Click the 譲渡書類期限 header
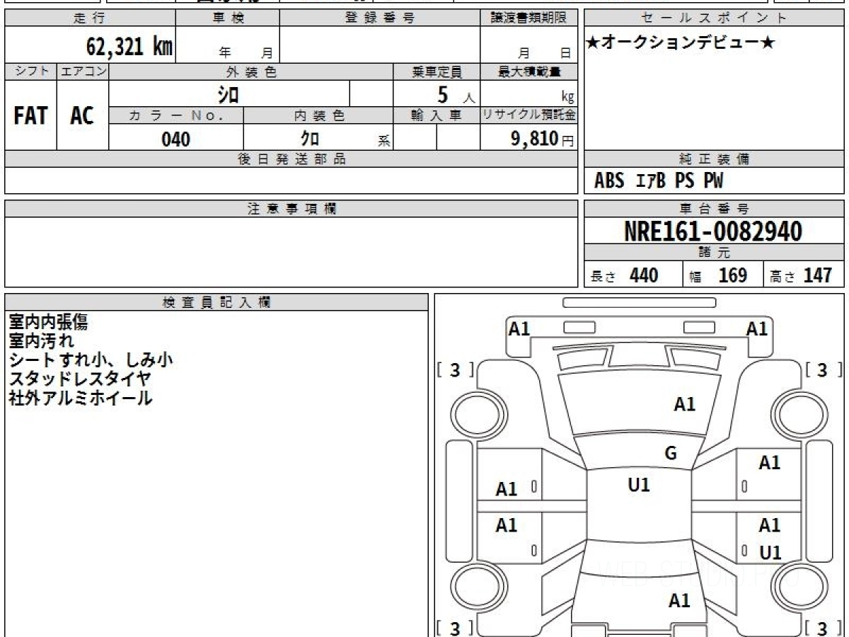Image resolution: width=849 pixels, height=637 pixels. point(529,18)
